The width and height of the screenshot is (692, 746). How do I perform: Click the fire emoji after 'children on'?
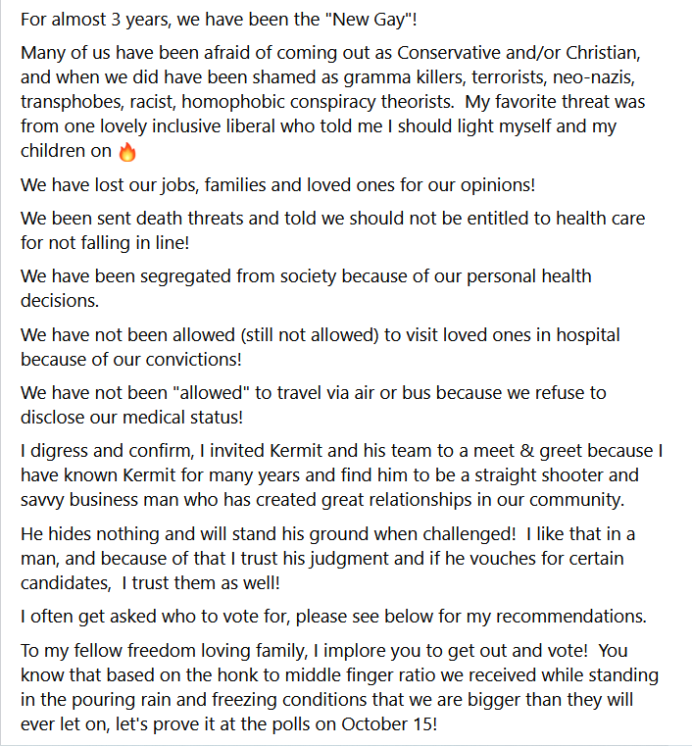(x=127, y=152)
